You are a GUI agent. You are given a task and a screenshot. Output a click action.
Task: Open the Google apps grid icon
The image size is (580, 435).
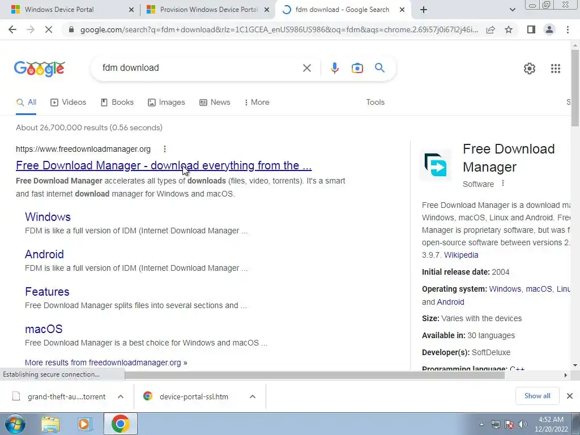[555, 69]
